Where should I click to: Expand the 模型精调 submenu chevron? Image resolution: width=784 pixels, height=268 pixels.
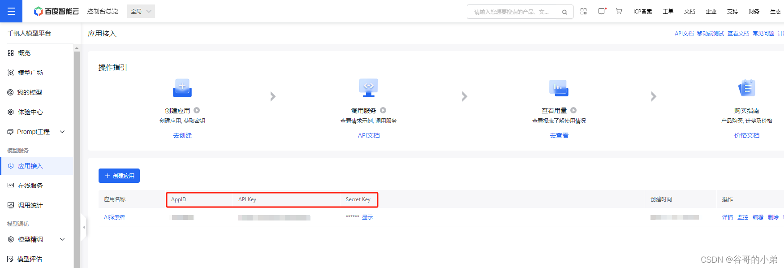click(62, 239)
